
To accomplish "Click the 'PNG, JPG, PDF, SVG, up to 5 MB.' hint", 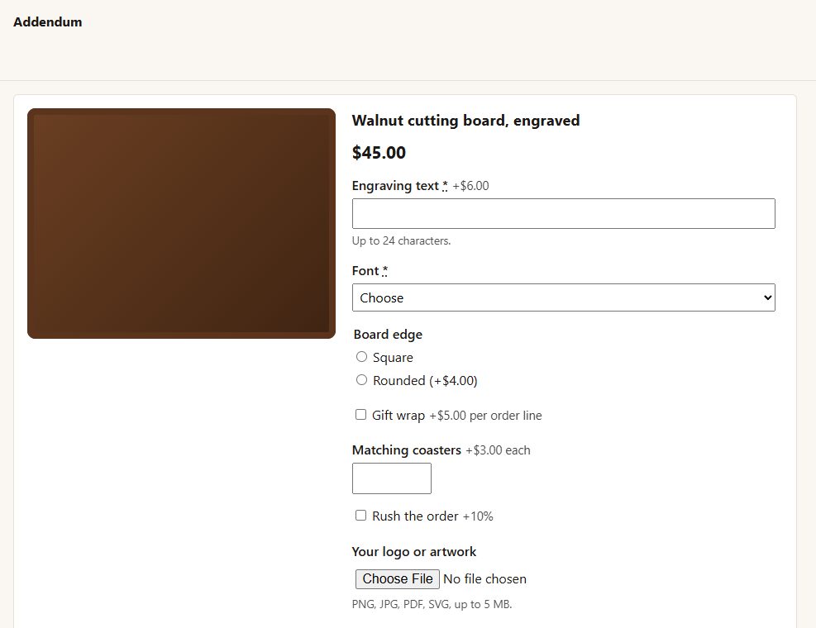I will point(432,605).
